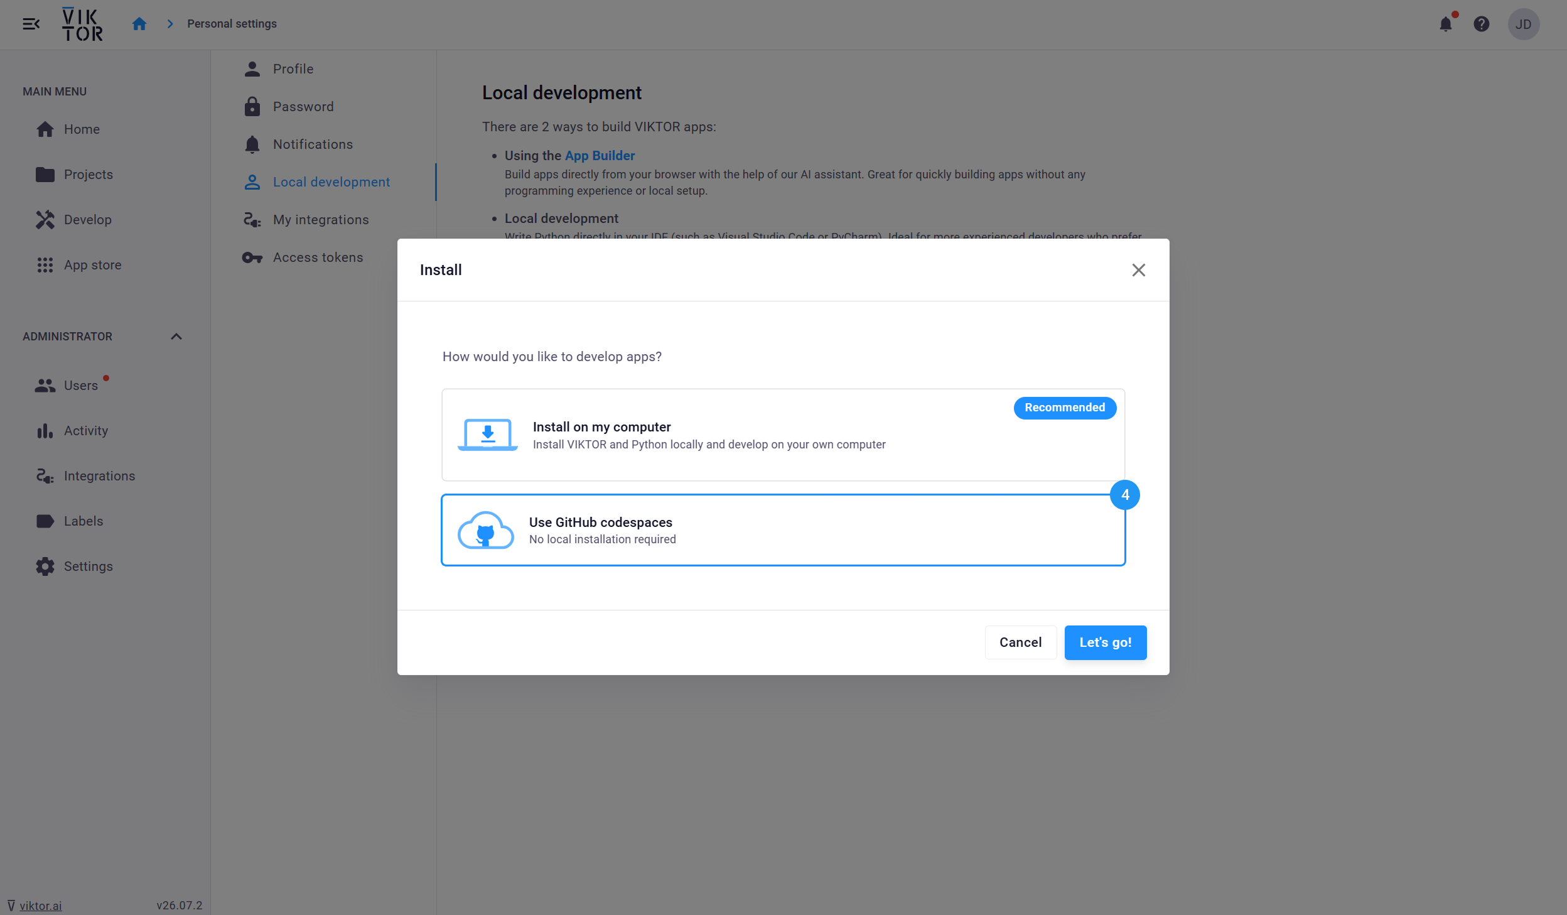This screenshot has height=915, width=1567.
Task: Follow the App Builder link
Action: click(600, 156)
